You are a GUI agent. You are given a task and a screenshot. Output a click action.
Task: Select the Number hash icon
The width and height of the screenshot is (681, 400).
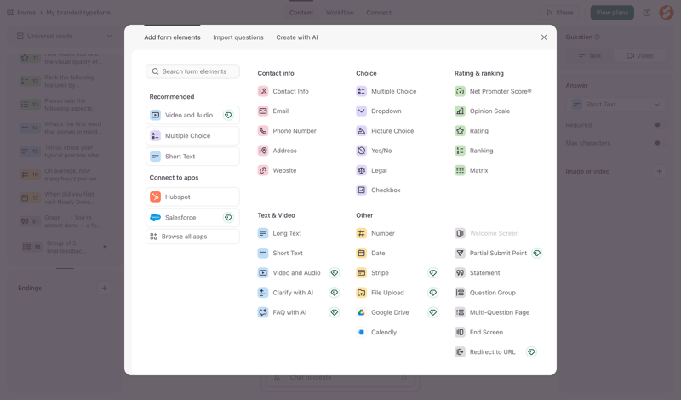(x=361, y=233)
